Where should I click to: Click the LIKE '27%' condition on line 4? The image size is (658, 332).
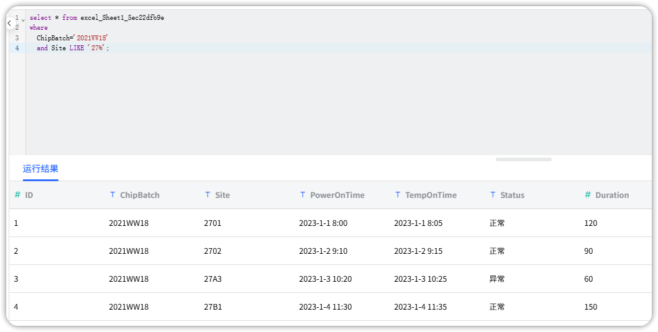pyautogui.click(x=88, y=48)
